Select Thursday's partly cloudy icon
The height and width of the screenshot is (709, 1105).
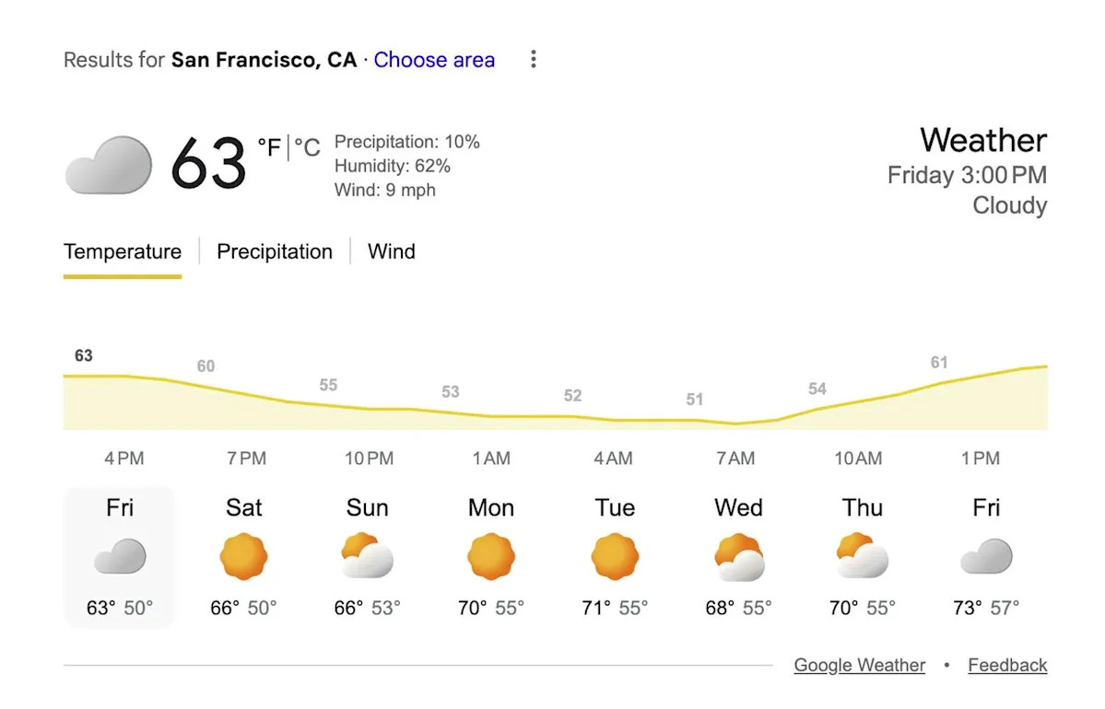point(862,556)
